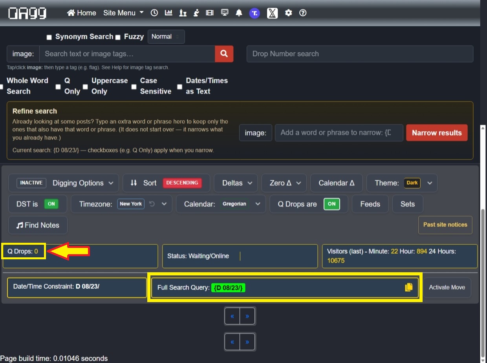Open the bell notifications icon
The width and height of the screenshot is (487, 363).
tap(239, 13)
